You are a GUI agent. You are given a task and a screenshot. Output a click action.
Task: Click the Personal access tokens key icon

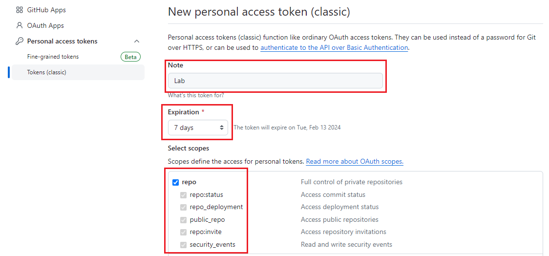click(20, 41)
